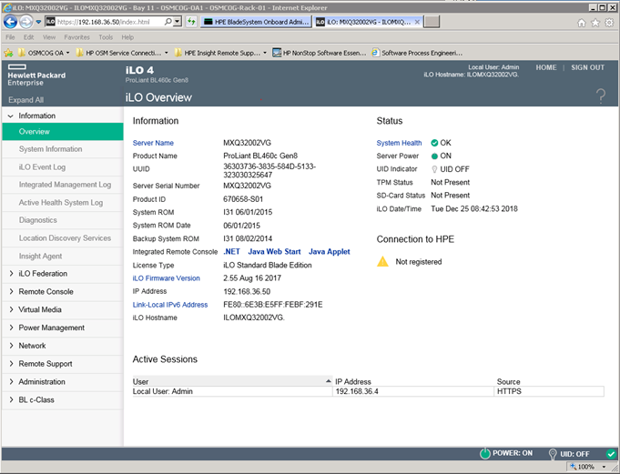The height and width of the screenshot is (474, 620).
Task: Close the iLO browser tab
Action: pos(417,22)
